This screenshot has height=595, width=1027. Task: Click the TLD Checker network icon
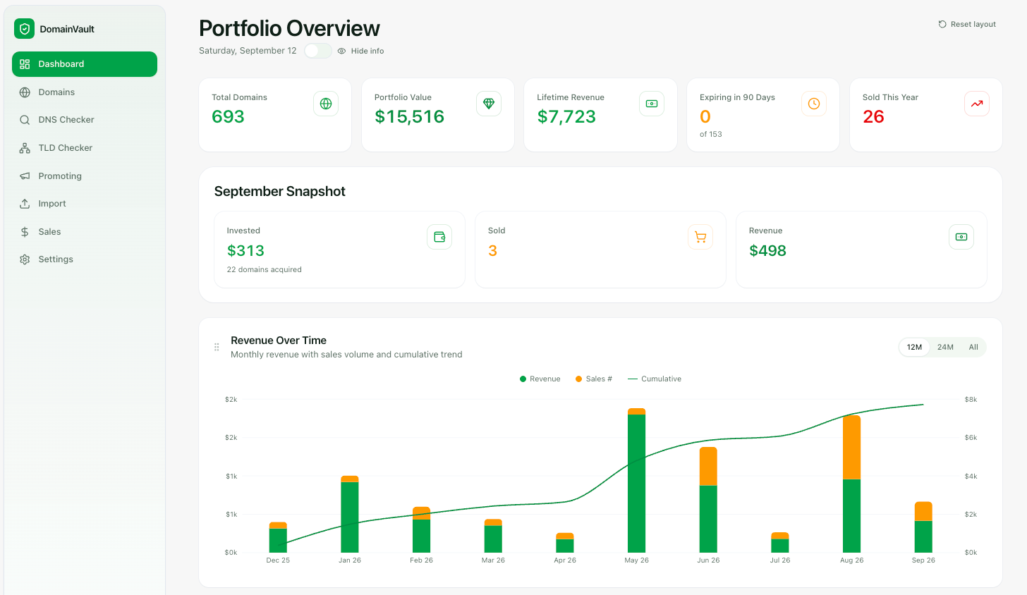click(25, 148)
